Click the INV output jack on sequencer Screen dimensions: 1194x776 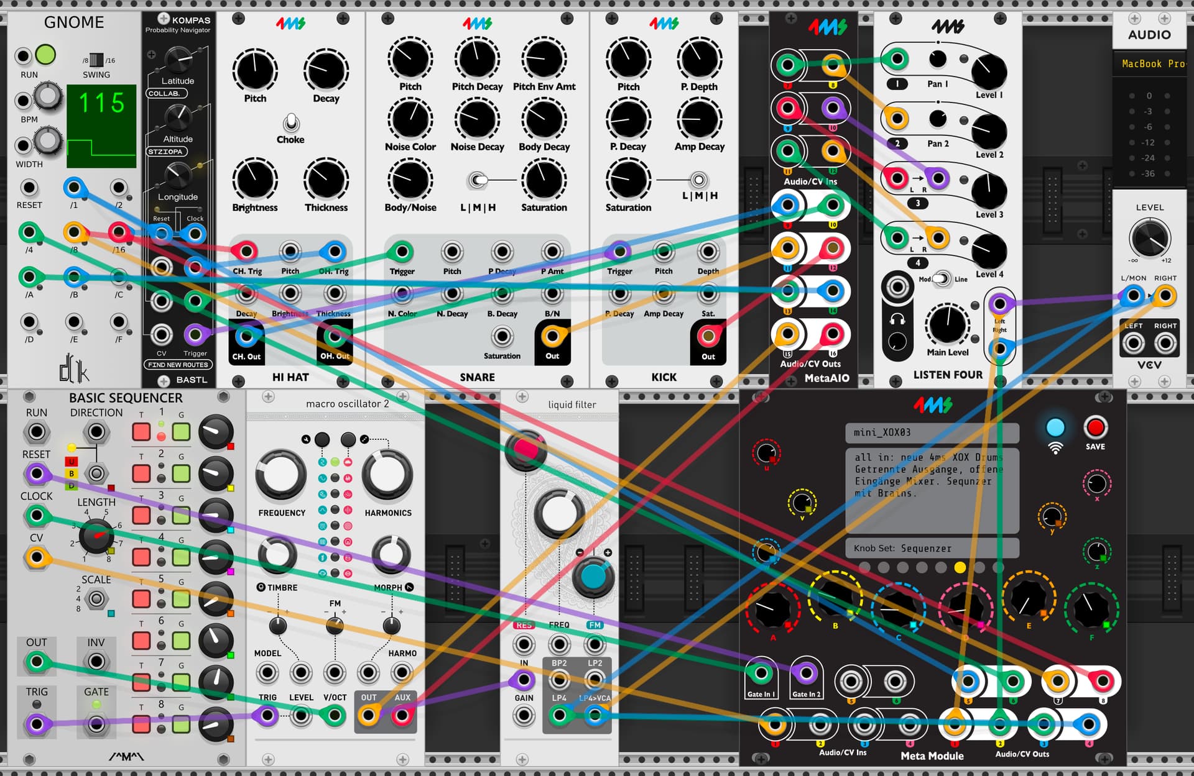pos(96,661)
